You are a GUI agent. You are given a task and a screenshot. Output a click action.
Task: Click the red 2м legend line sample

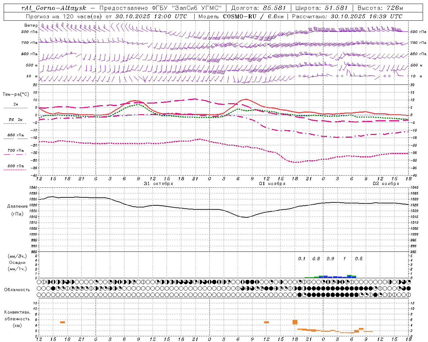15,108
